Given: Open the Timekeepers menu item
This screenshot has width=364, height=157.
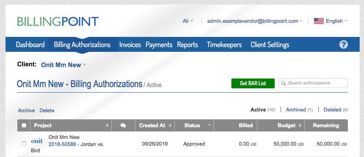Looking at the screenshot, I should [224, 45].
